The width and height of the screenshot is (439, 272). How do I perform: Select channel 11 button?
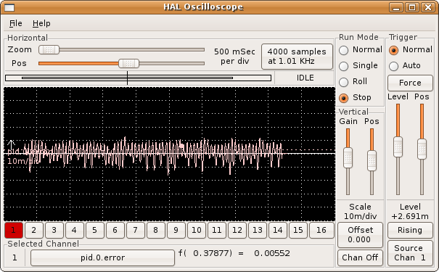tap(217, 231)
